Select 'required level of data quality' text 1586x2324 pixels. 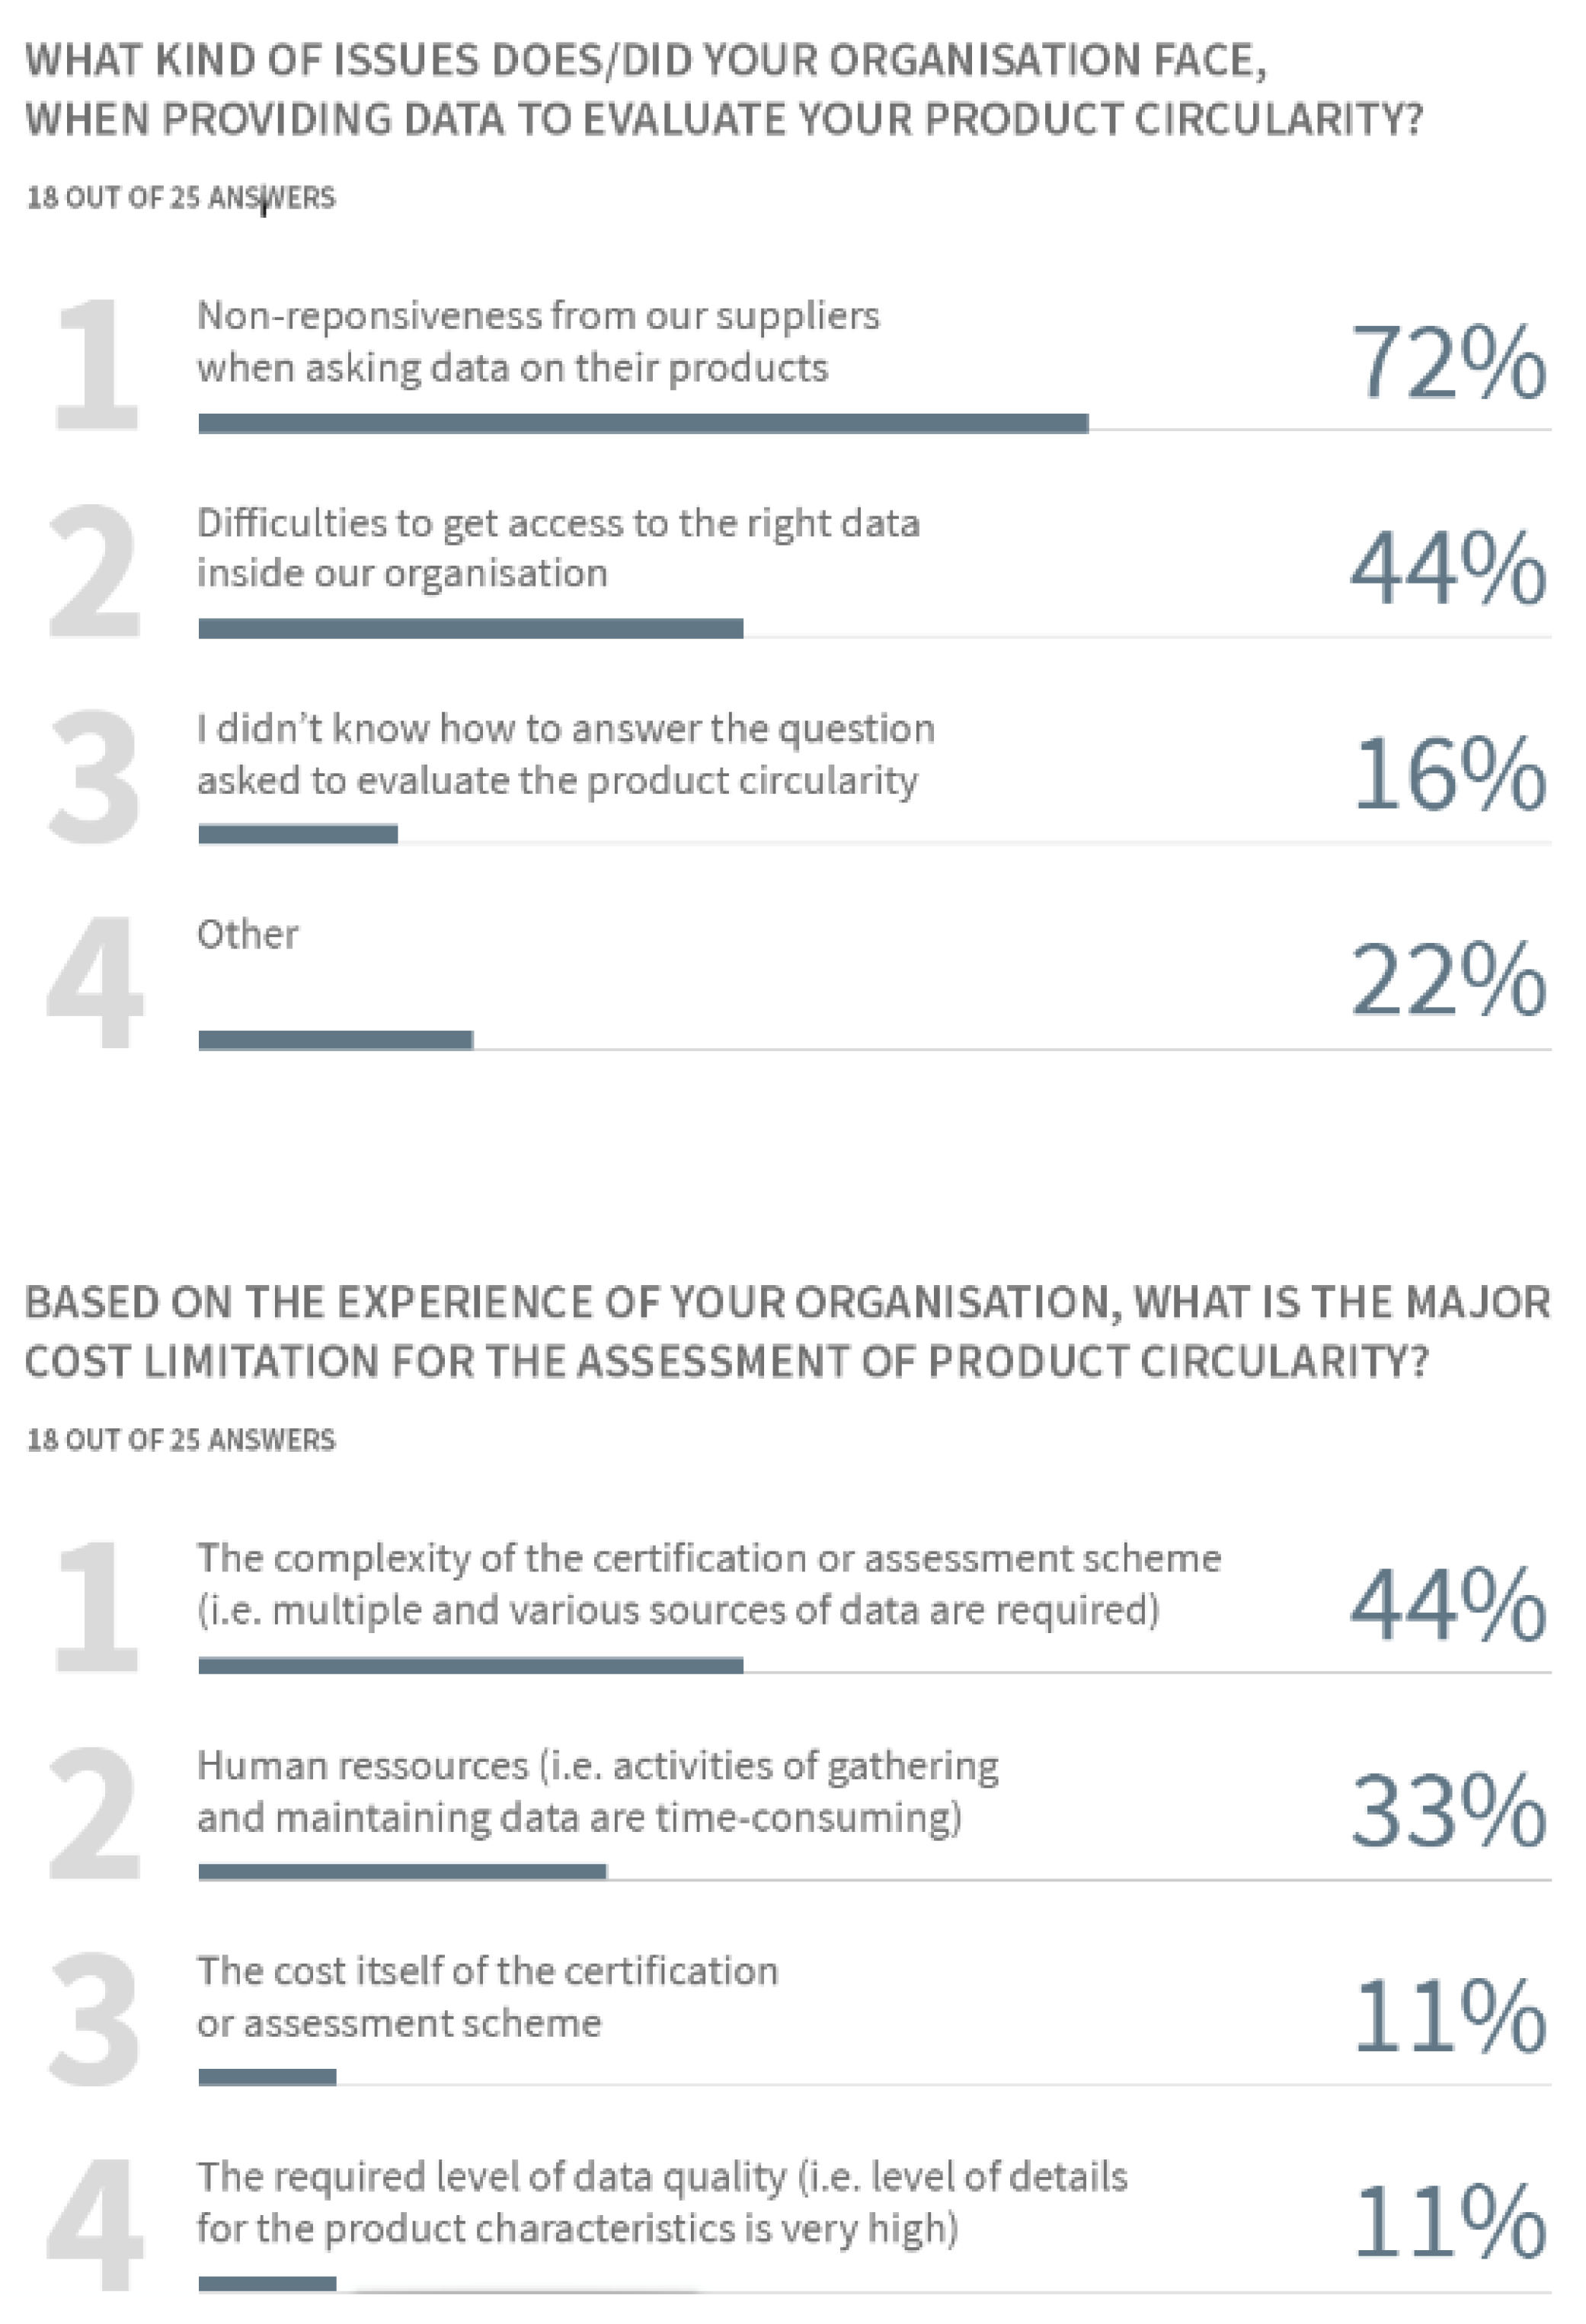pos(661,2202)
